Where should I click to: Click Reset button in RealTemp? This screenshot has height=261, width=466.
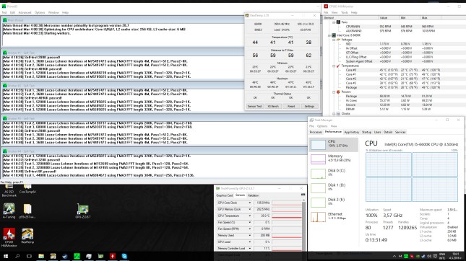coord(291,106)
